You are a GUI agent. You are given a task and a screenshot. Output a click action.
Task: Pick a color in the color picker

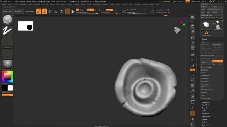pyautogui.click(x=7, y=77)
